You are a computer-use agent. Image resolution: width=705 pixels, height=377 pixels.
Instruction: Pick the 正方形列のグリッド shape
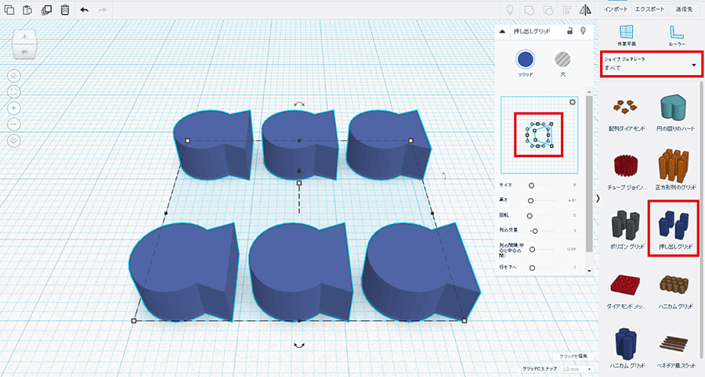tap(675, 170)
